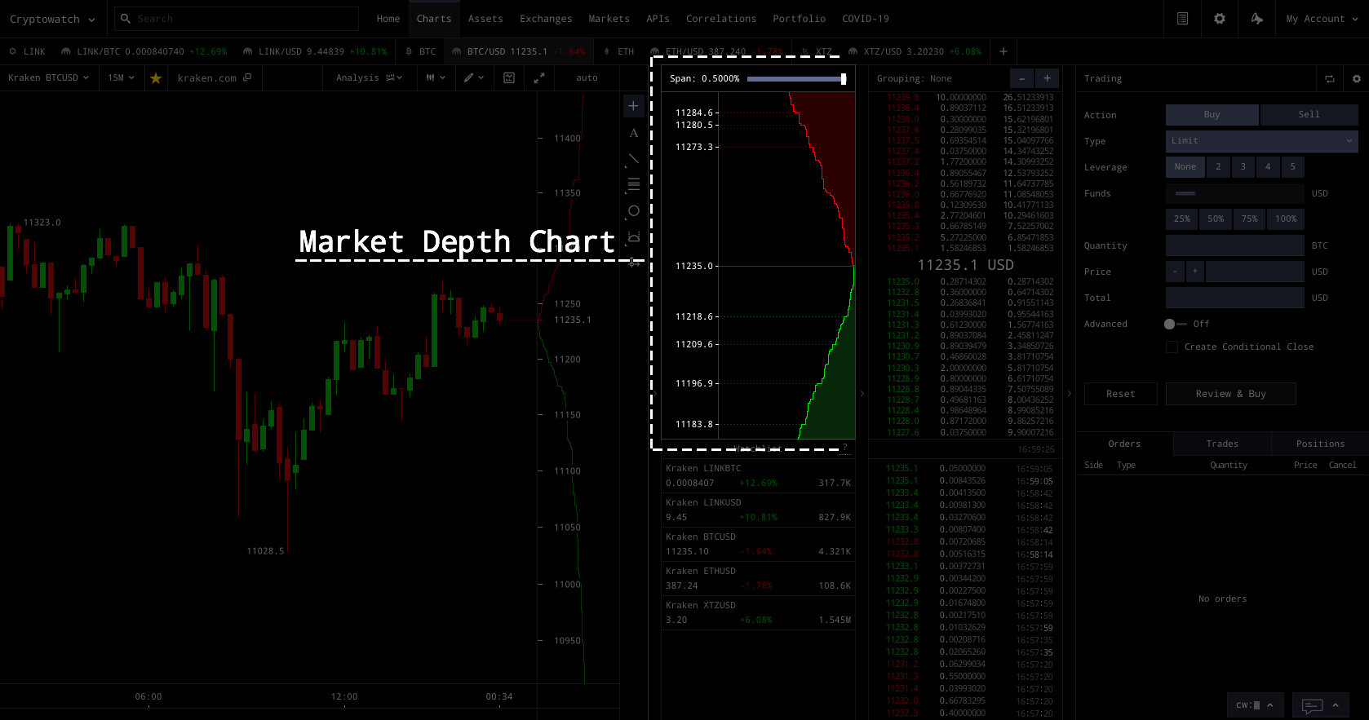
Task: Focus the Search input box
Action: pos(237,19)
